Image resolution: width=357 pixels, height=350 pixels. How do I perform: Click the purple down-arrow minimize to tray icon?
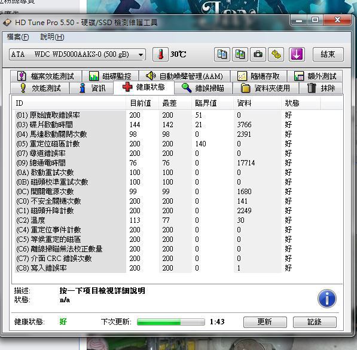(x=297, y=54)
